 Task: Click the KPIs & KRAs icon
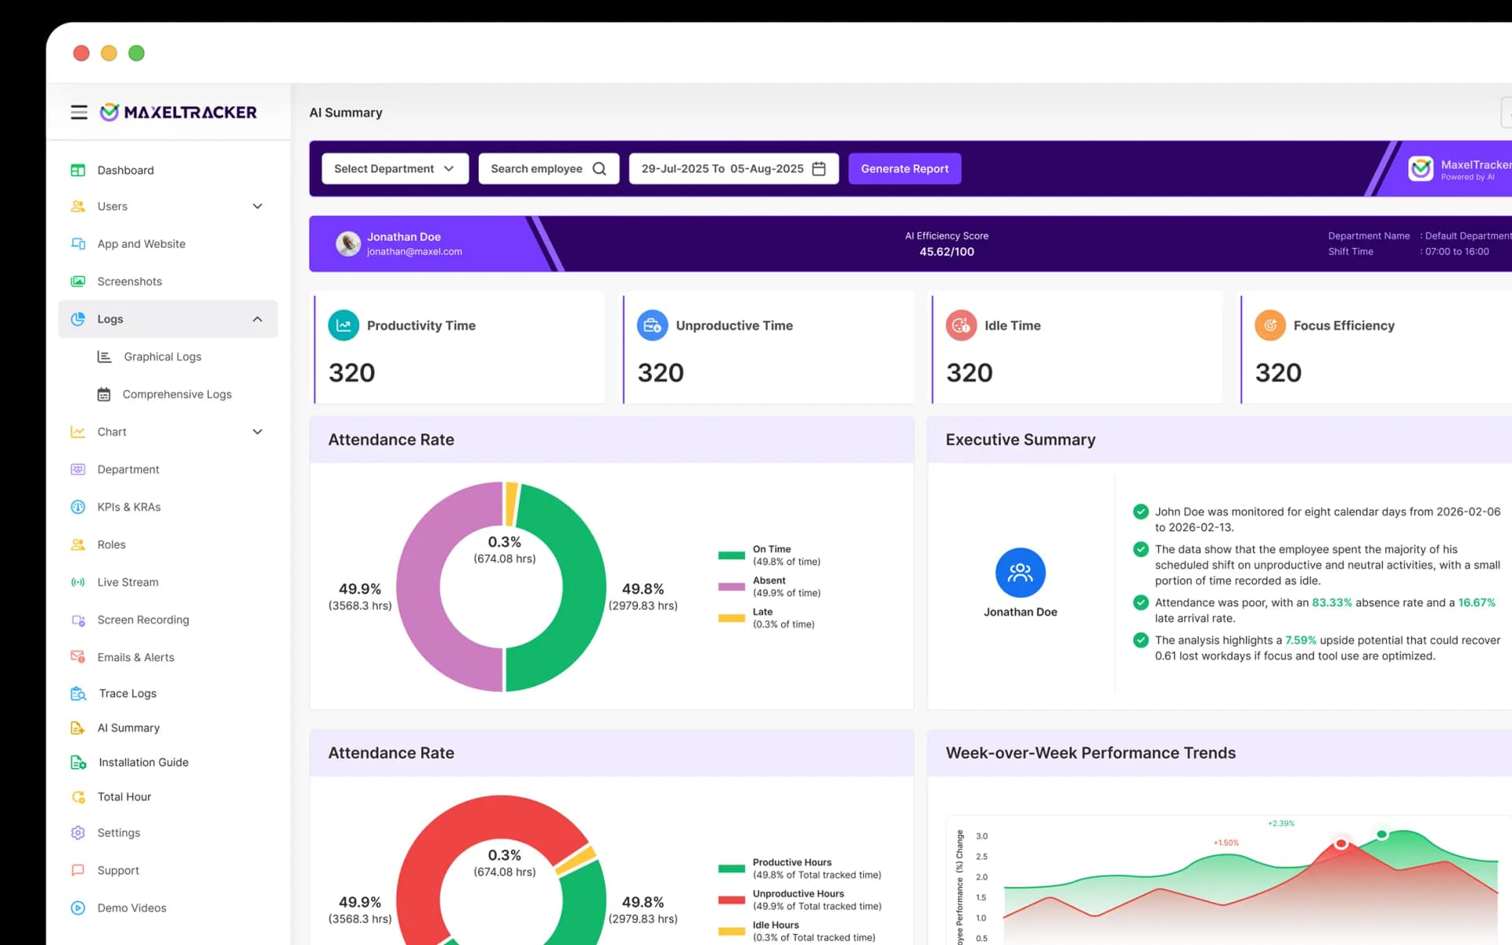(78, 508)
